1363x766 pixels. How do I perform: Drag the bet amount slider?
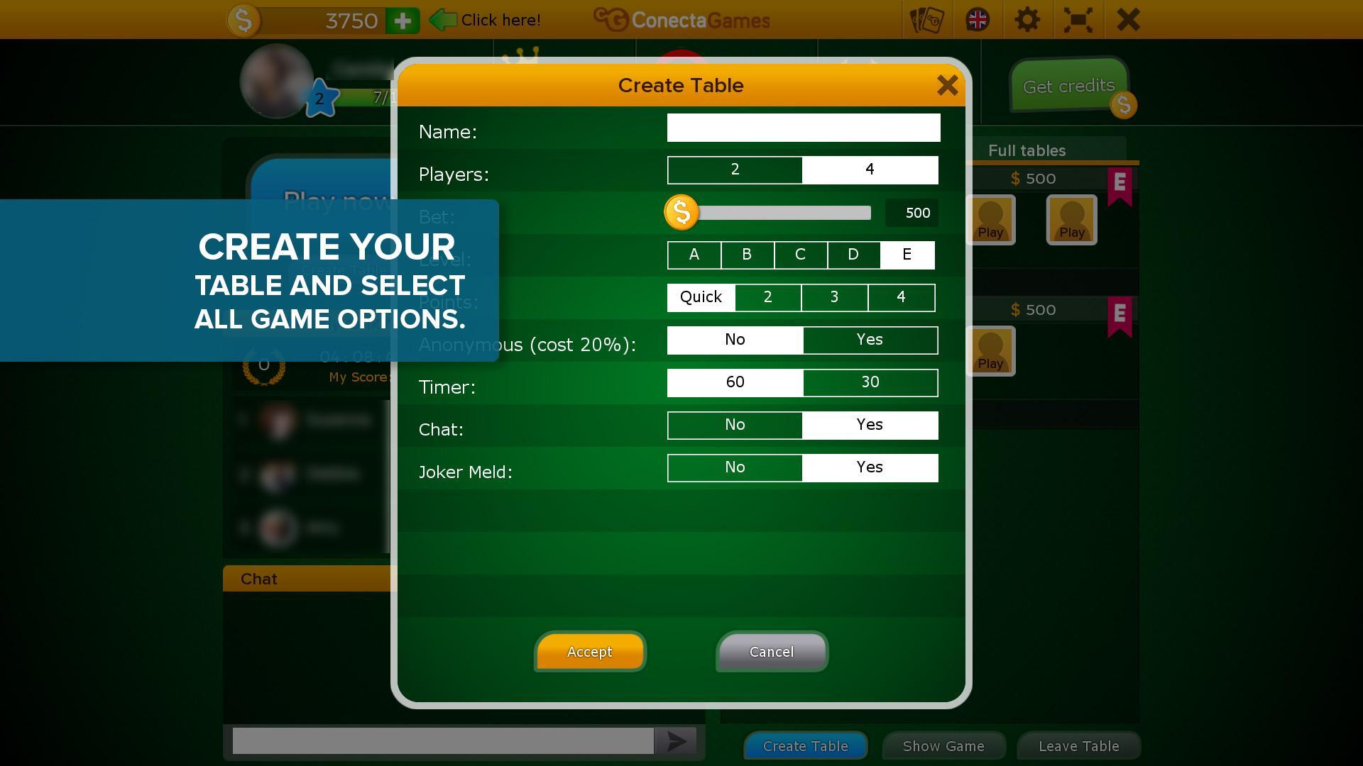pyautogui.click(x=681, y=211)
